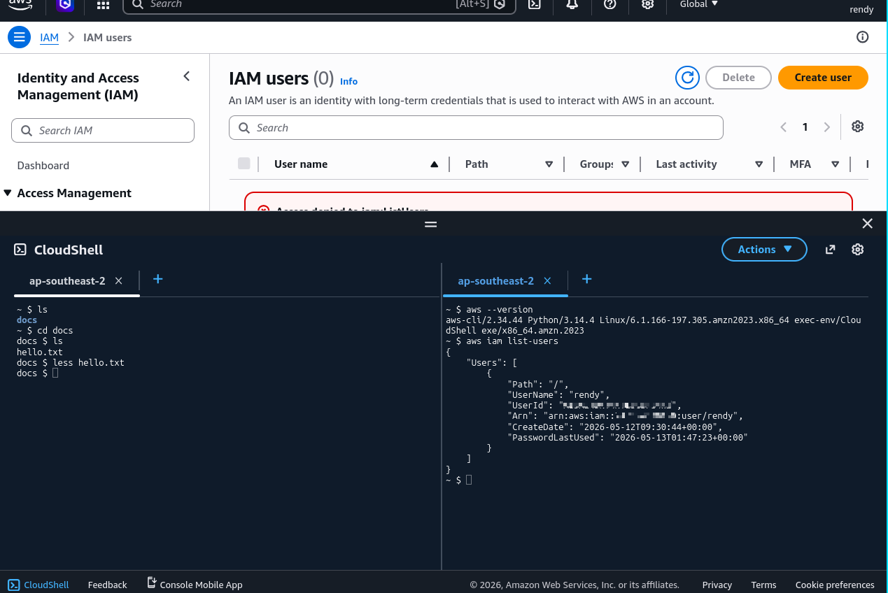Screen dimensions: 888x593
Task: Go to next page of users
Action: (x=826, y=127)
